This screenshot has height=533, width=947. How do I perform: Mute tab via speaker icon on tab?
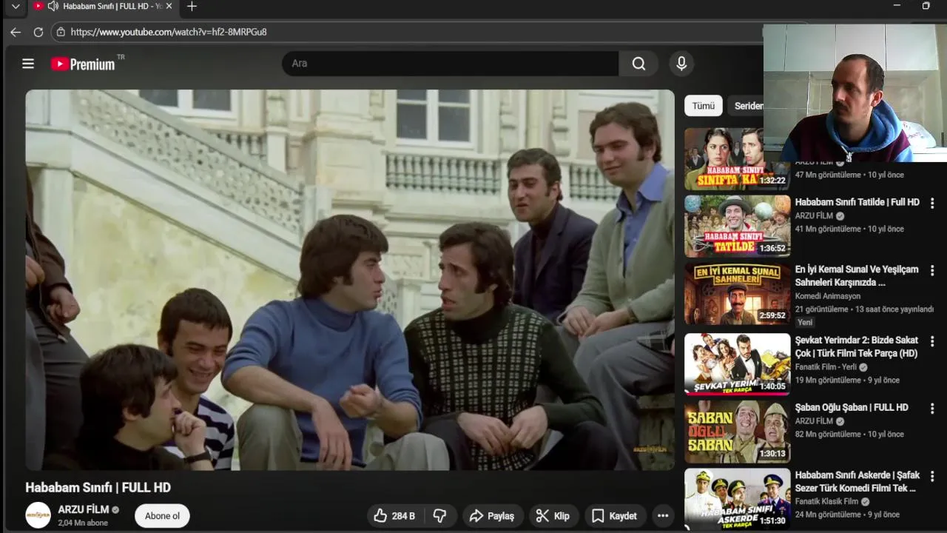tap(53, 6)
